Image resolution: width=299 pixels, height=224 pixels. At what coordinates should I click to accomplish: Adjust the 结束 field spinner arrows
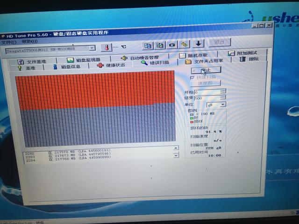click(x=223, y=97)
